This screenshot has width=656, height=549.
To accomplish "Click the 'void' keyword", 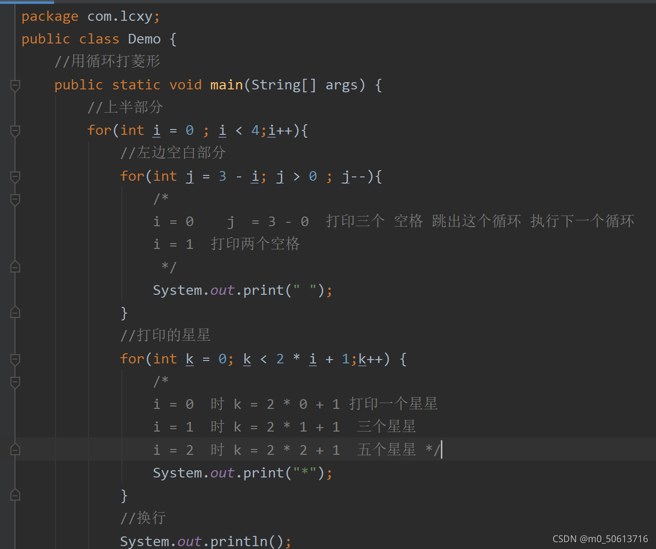I will click(x=186, y=85).
